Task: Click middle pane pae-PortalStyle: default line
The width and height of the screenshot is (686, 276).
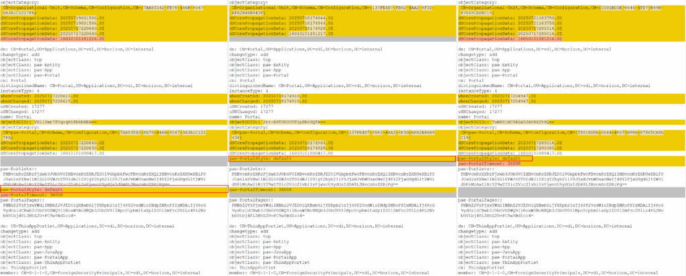Action: [x=342, y=158]
